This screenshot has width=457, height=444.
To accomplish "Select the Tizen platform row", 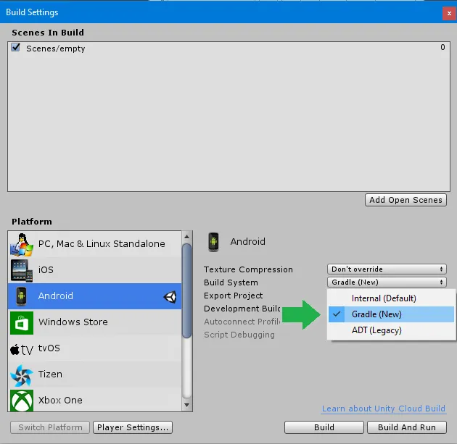I will 95,374.
